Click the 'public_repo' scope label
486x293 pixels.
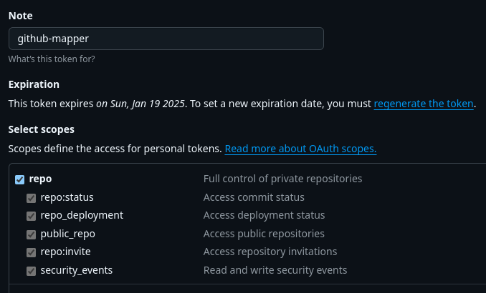(67, 234)
